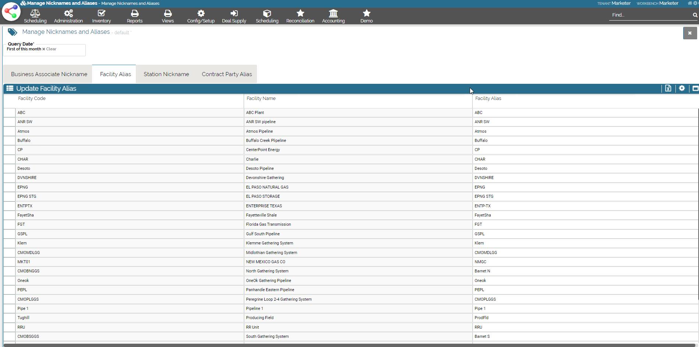699x347 pixels.
Task: Open the Config/Setup menu
Action: click(x=201, y=16)
